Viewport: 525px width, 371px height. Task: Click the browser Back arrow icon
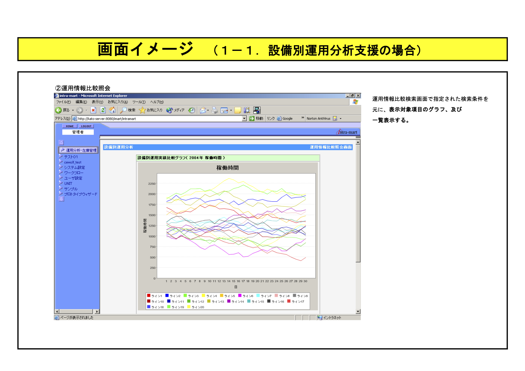pyautogui.click(x=58, y=110)
